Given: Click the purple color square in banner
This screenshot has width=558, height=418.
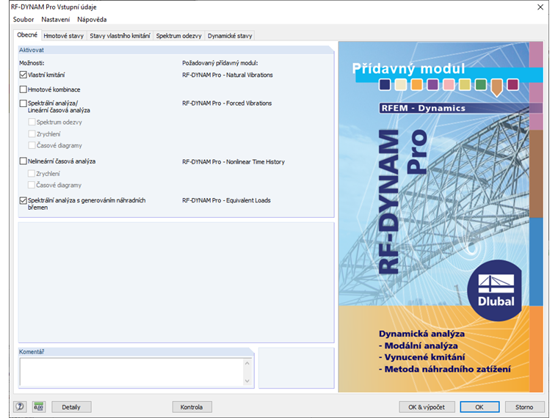Looking at the screenshot, I should tap(432, 84).
